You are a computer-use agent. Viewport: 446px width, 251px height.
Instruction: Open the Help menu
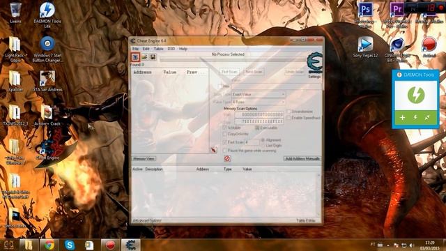(x=183, y=49)
